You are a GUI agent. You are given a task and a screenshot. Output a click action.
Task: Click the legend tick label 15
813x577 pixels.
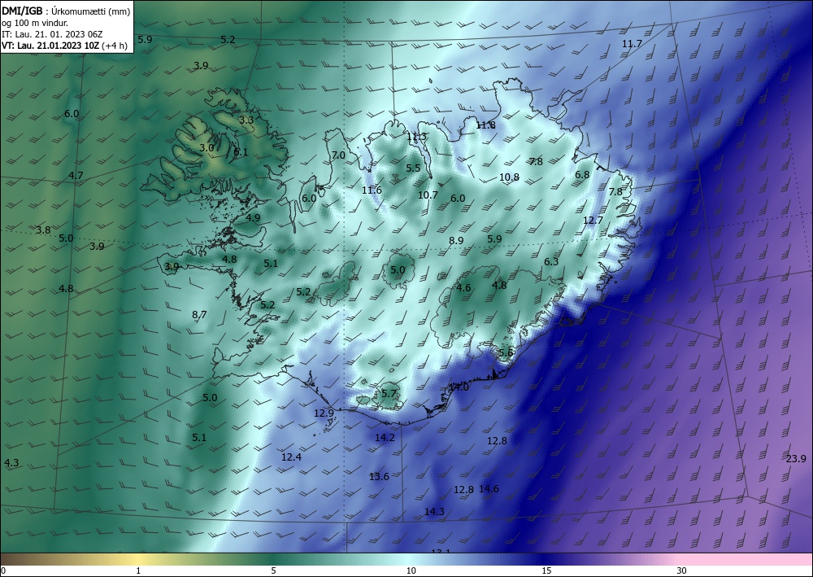(546, 571)
